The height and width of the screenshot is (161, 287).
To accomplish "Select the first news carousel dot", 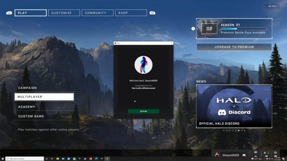I will [226, 130].
